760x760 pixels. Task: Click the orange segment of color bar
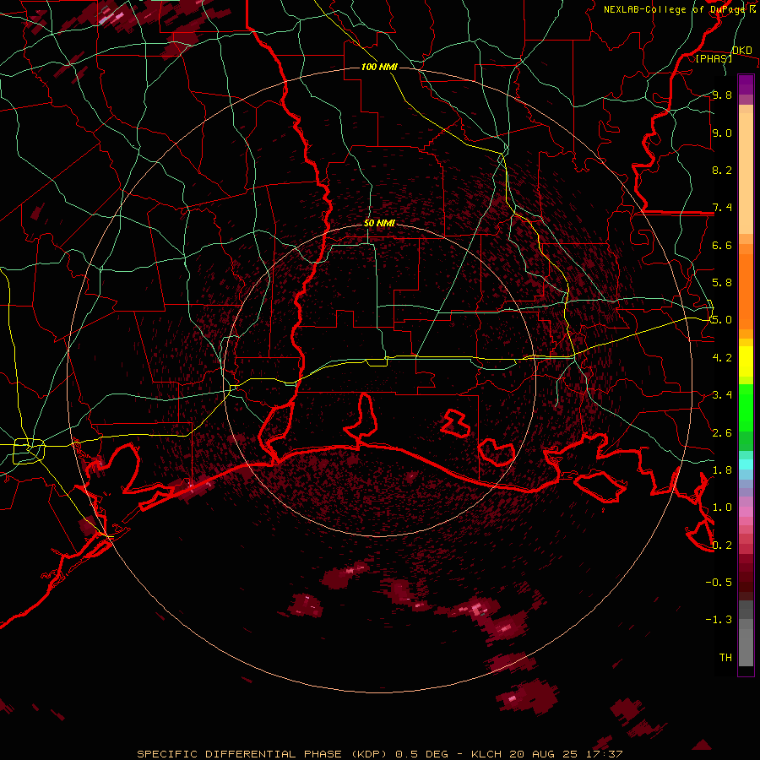(746, 290)
